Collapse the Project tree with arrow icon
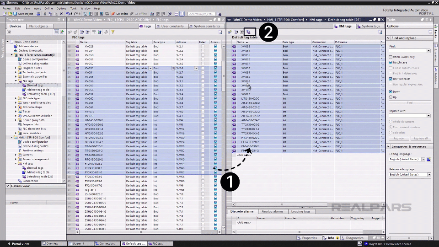This screenshot has width=439, height=247. point(64,20)
